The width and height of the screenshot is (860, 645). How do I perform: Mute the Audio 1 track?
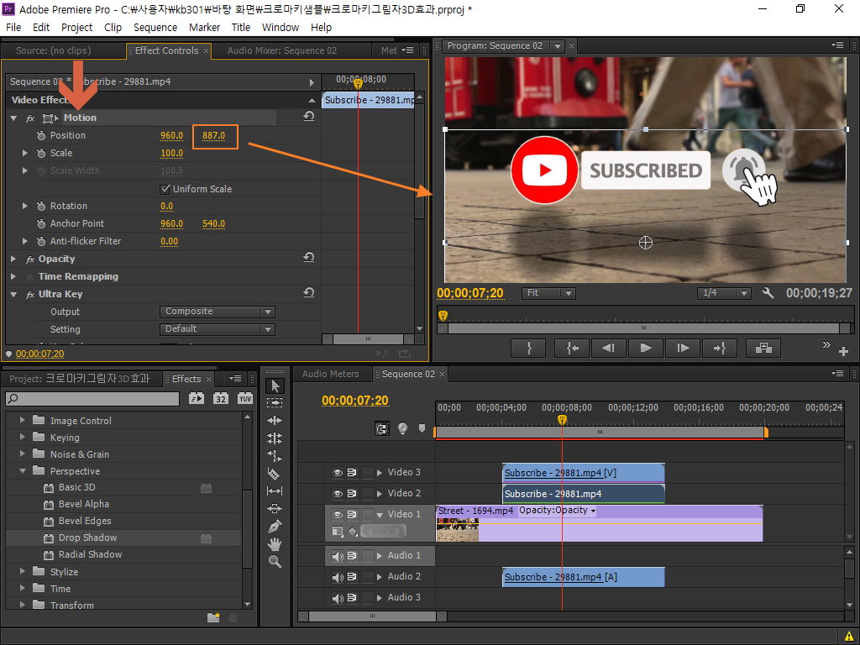[338, 556]
